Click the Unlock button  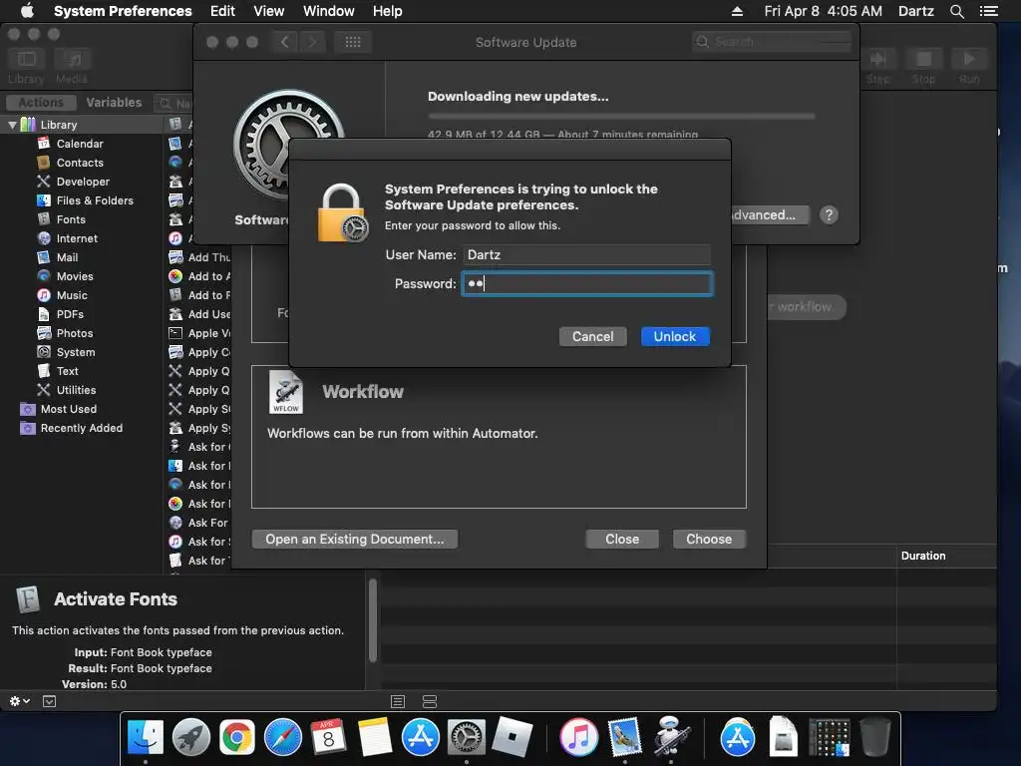675,336
